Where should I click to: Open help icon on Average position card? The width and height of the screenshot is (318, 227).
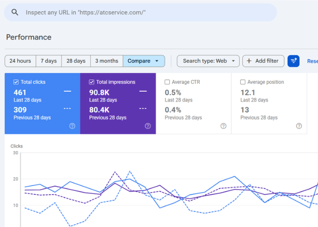[x=299, y=126]
